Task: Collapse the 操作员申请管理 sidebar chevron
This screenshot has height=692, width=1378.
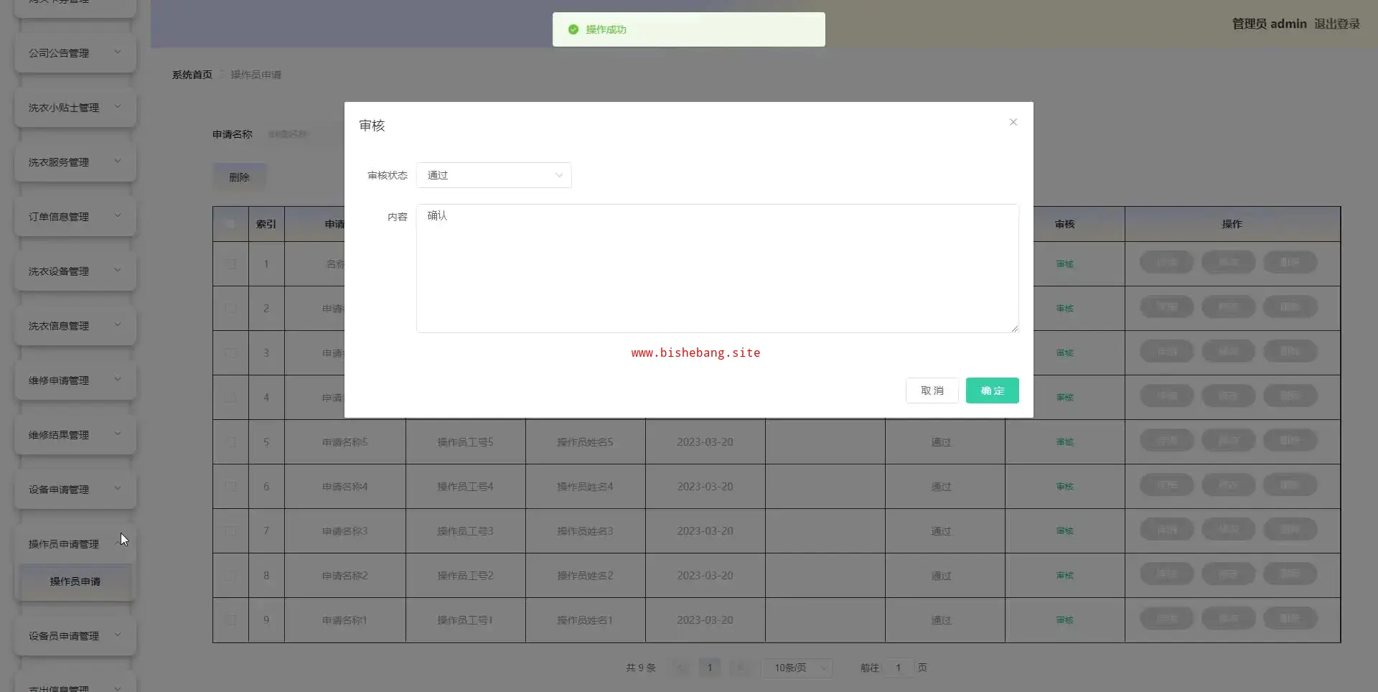Action: pos(118,543)
